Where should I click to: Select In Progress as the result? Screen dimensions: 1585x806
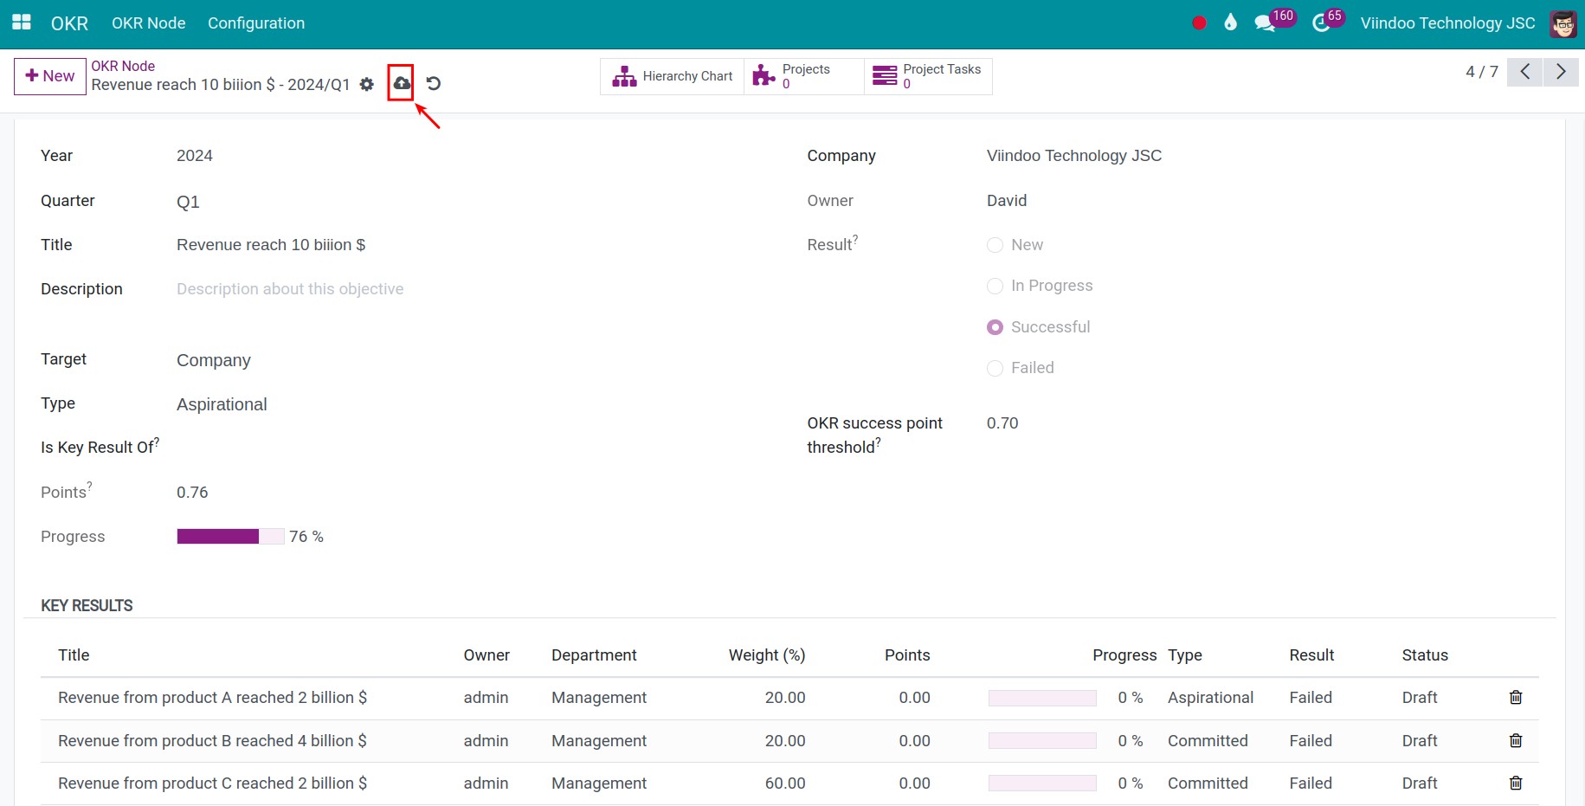click(x=995, y=286)
